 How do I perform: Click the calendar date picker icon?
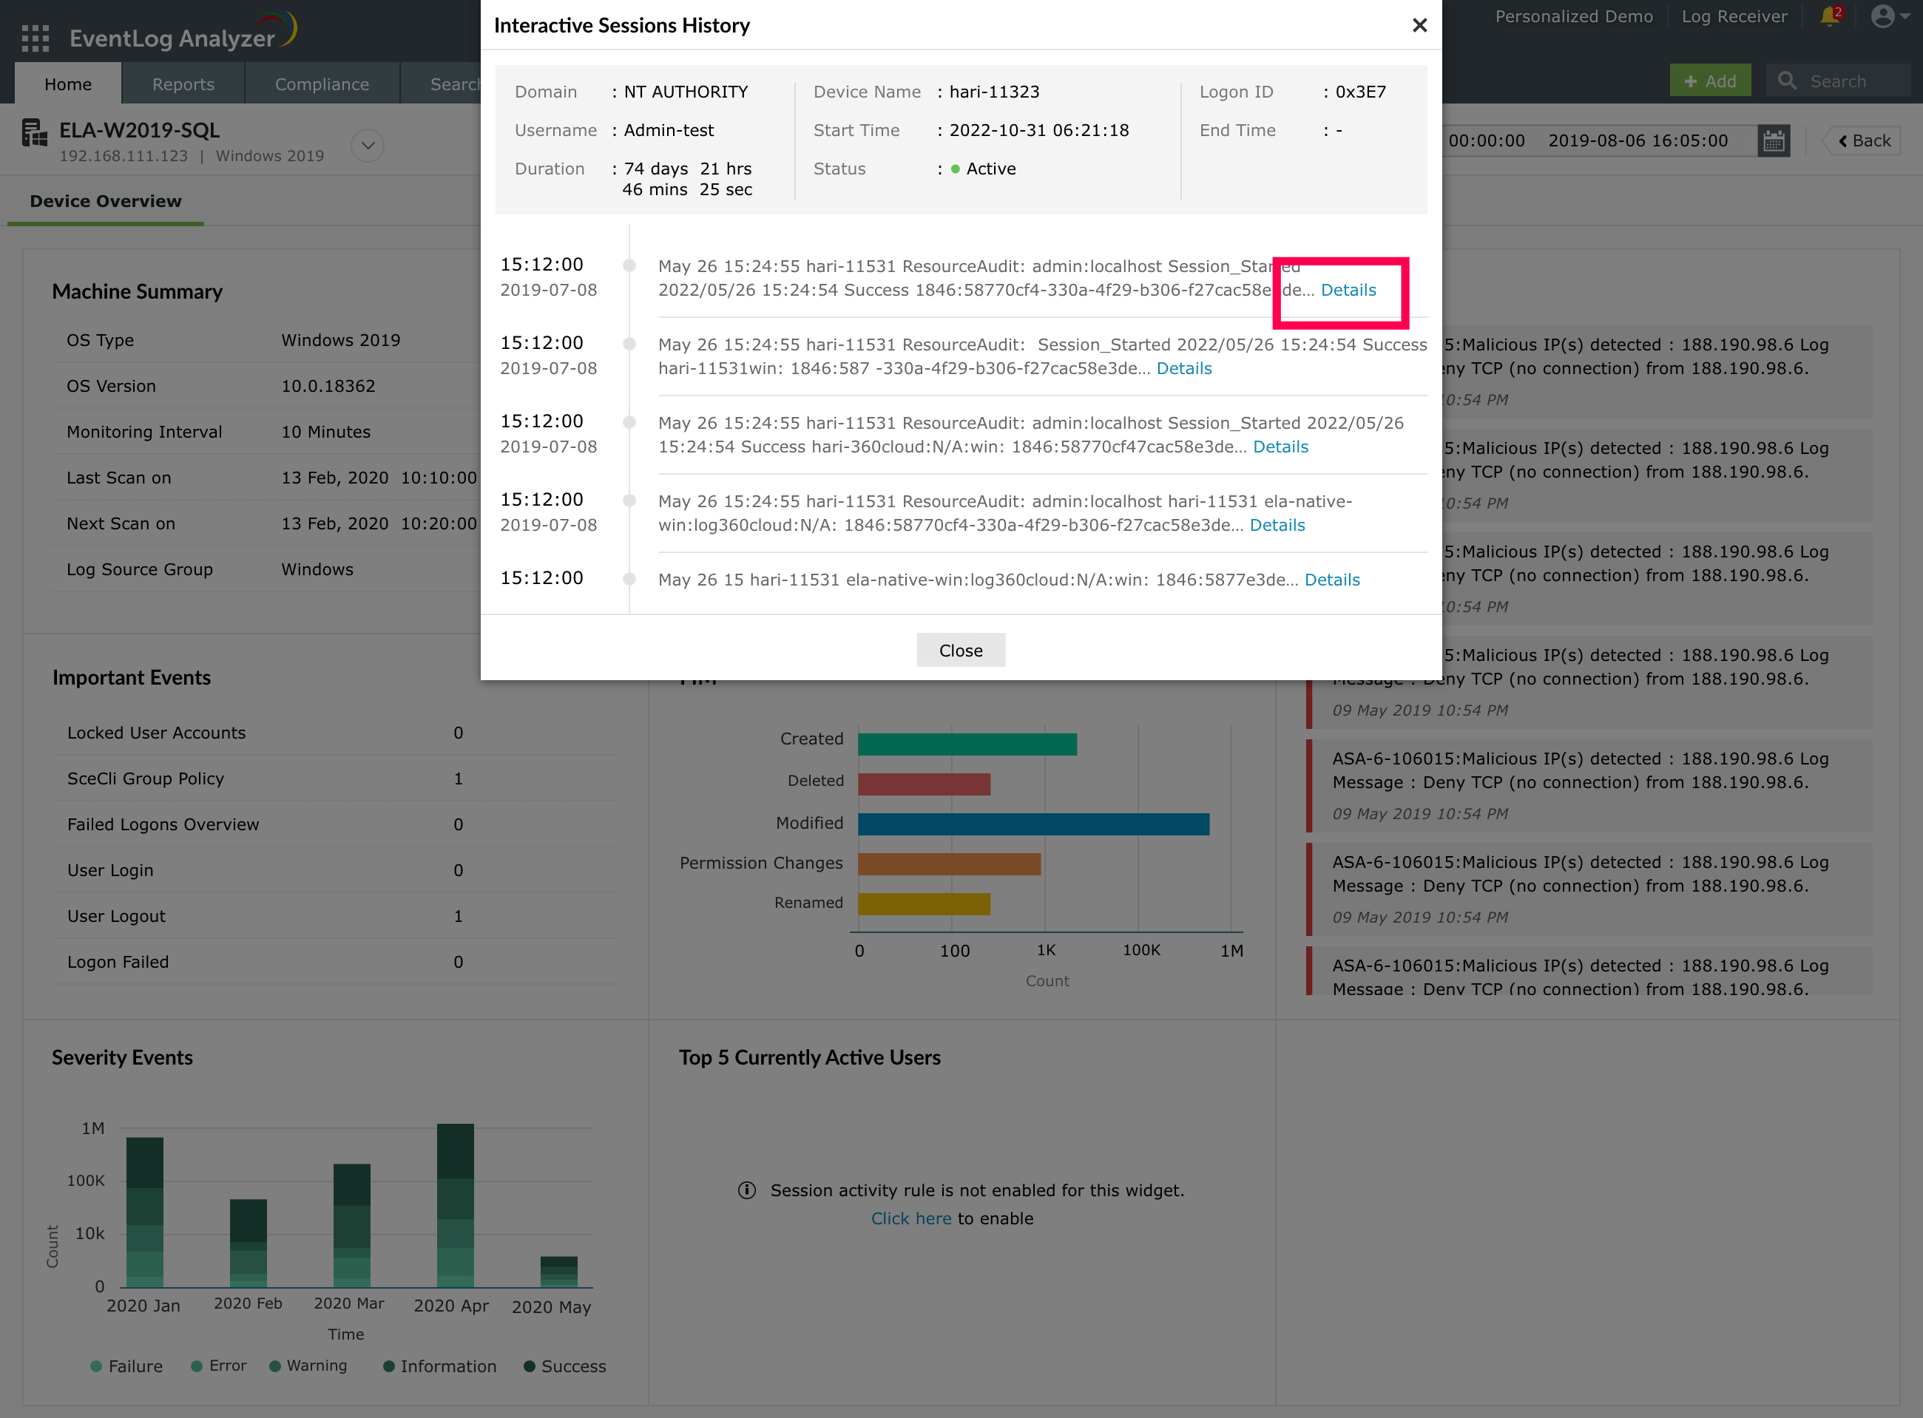(x=1774, y=140)
